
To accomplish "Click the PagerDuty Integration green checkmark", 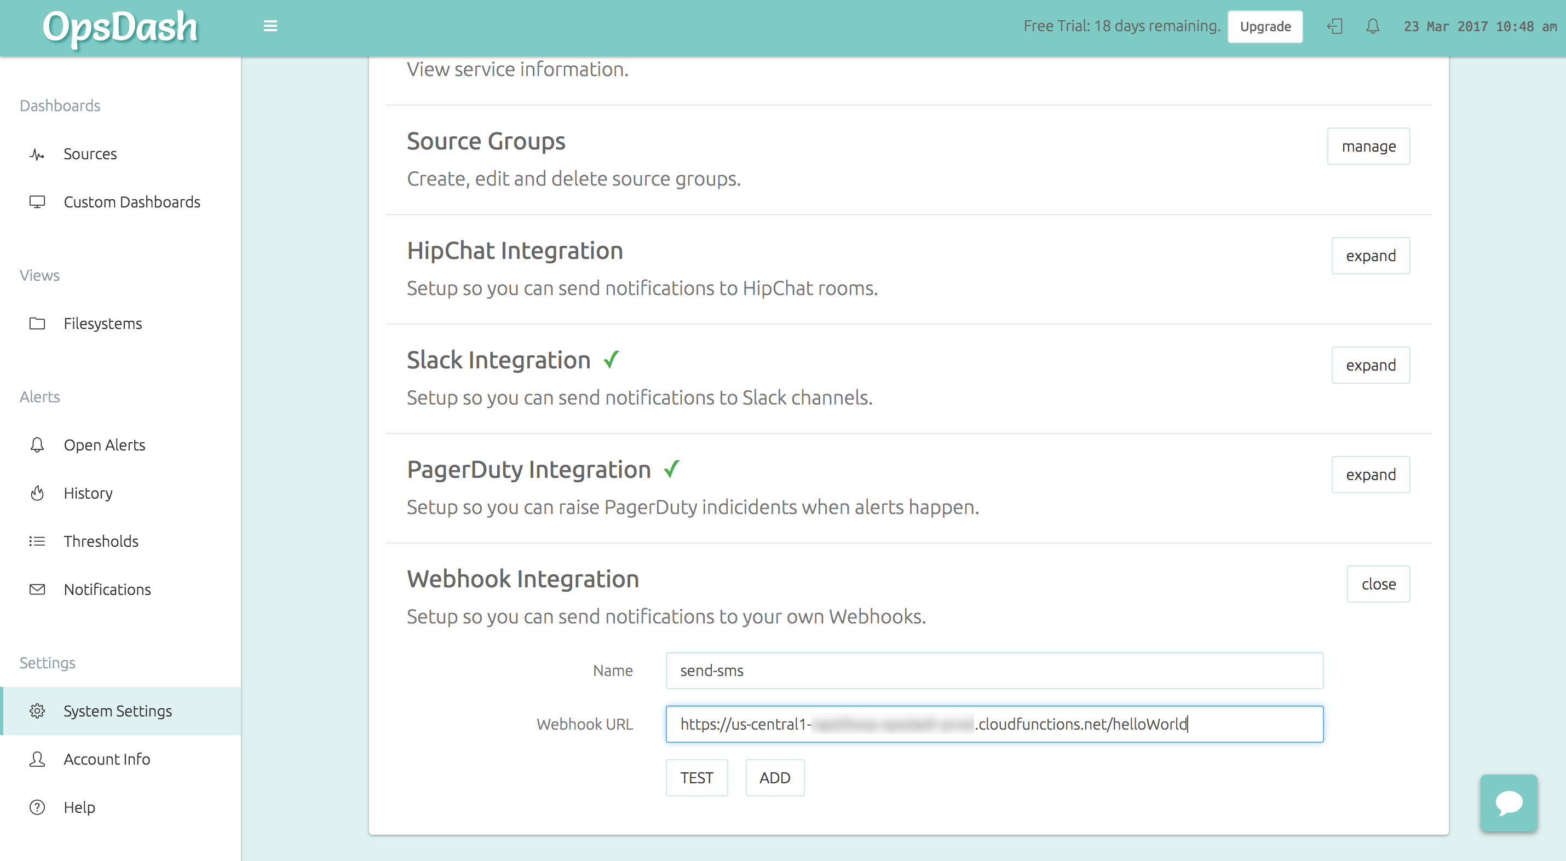I will (x=672, y=469).
